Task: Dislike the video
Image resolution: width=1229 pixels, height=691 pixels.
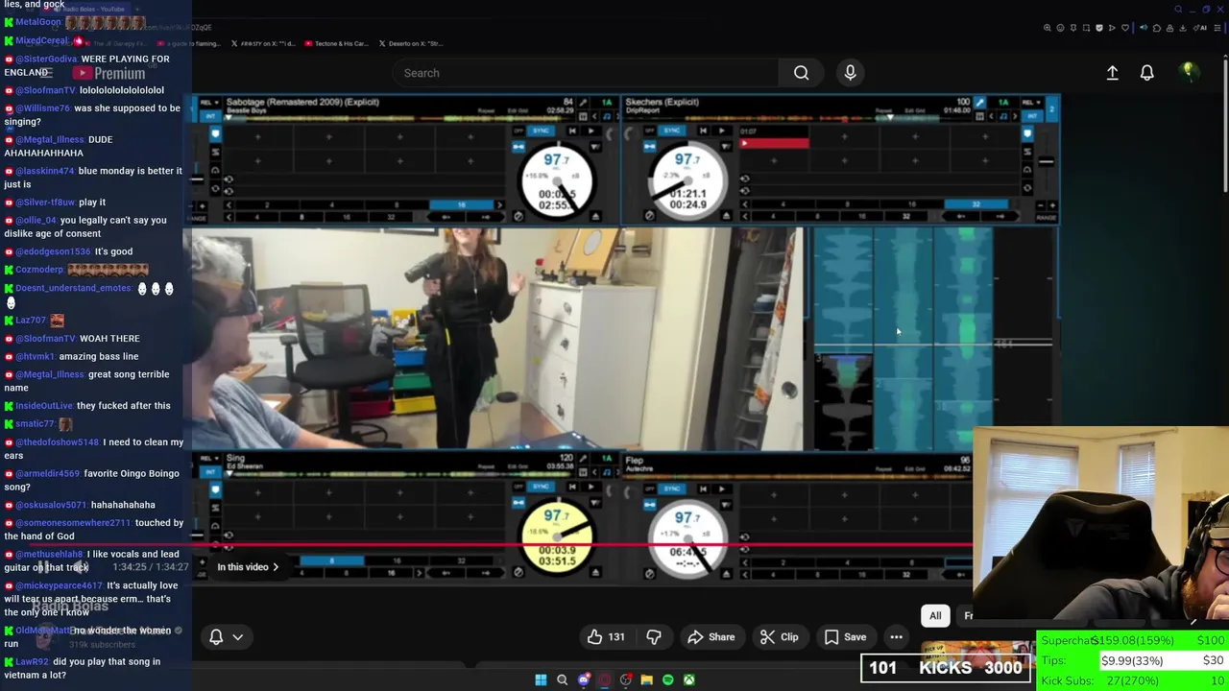Action: 653,637
